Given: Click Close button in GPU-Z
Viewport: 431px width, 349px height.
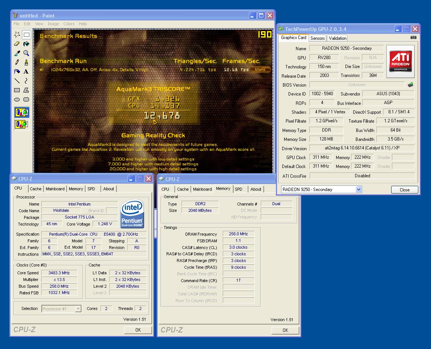Looking at the screenshot, I should click(405, 190).
